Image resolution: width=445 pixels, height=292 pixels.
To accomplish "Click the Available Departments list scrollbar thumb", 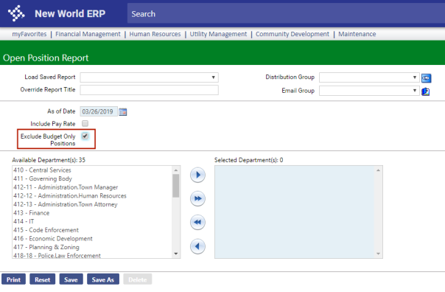I will point(176,186).
